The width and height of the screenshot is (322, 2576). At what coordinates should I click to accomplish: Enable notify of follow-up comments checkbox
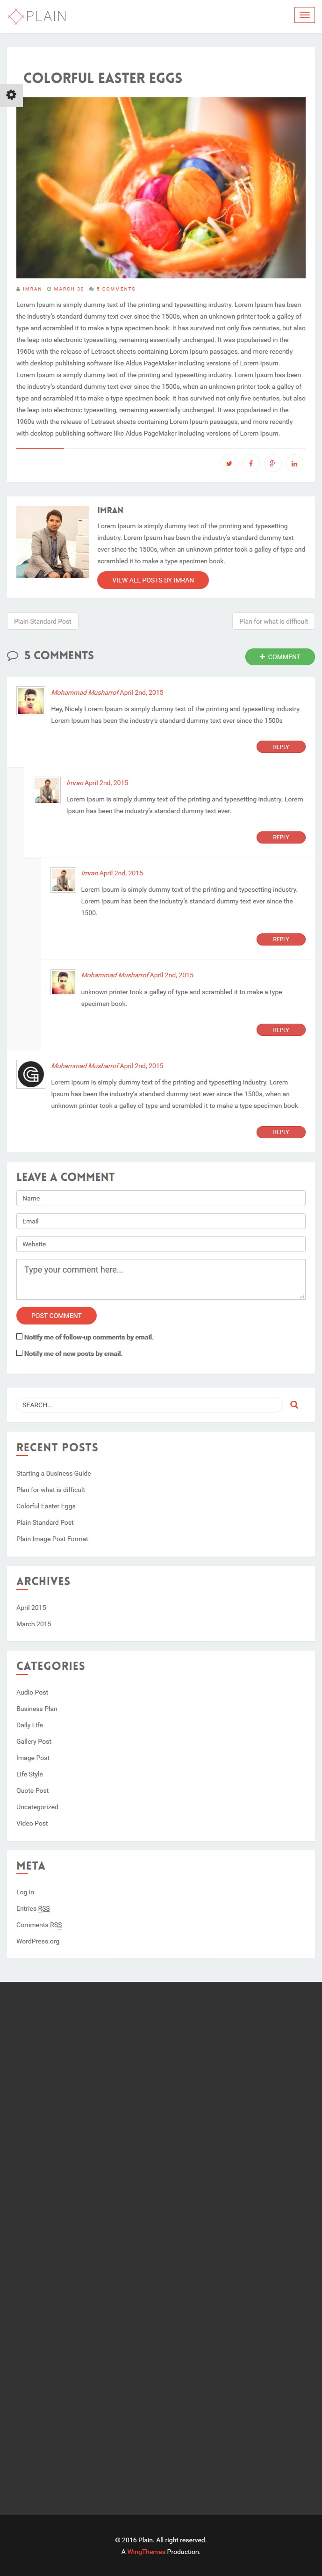pyautogui.click(x=19, y=1336)
